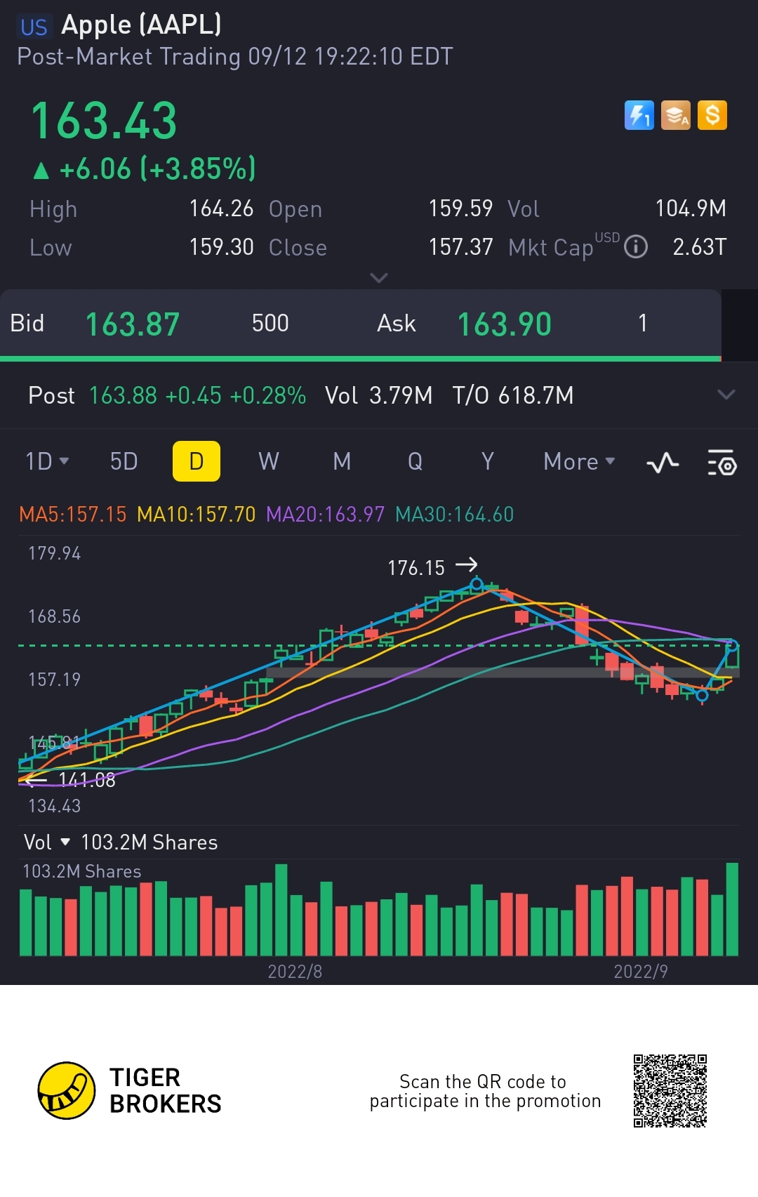Image resolution: width=758 pixels, height=1197 pixels.
Task: Tap the MA5:157.15 indicator label
Action: tap(73, 515)
